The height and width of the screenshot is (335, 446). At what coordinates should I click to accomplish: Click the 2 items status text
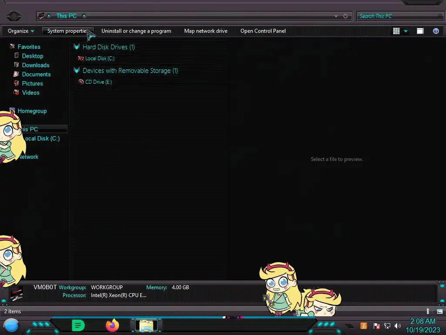[x=13, y=311]
